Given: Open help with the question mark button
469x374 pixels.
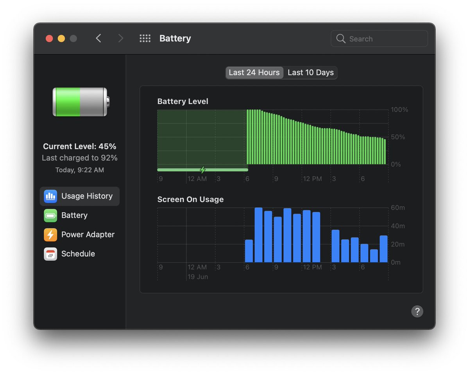Looking at the screenshot, I should (x=417, y=311).
